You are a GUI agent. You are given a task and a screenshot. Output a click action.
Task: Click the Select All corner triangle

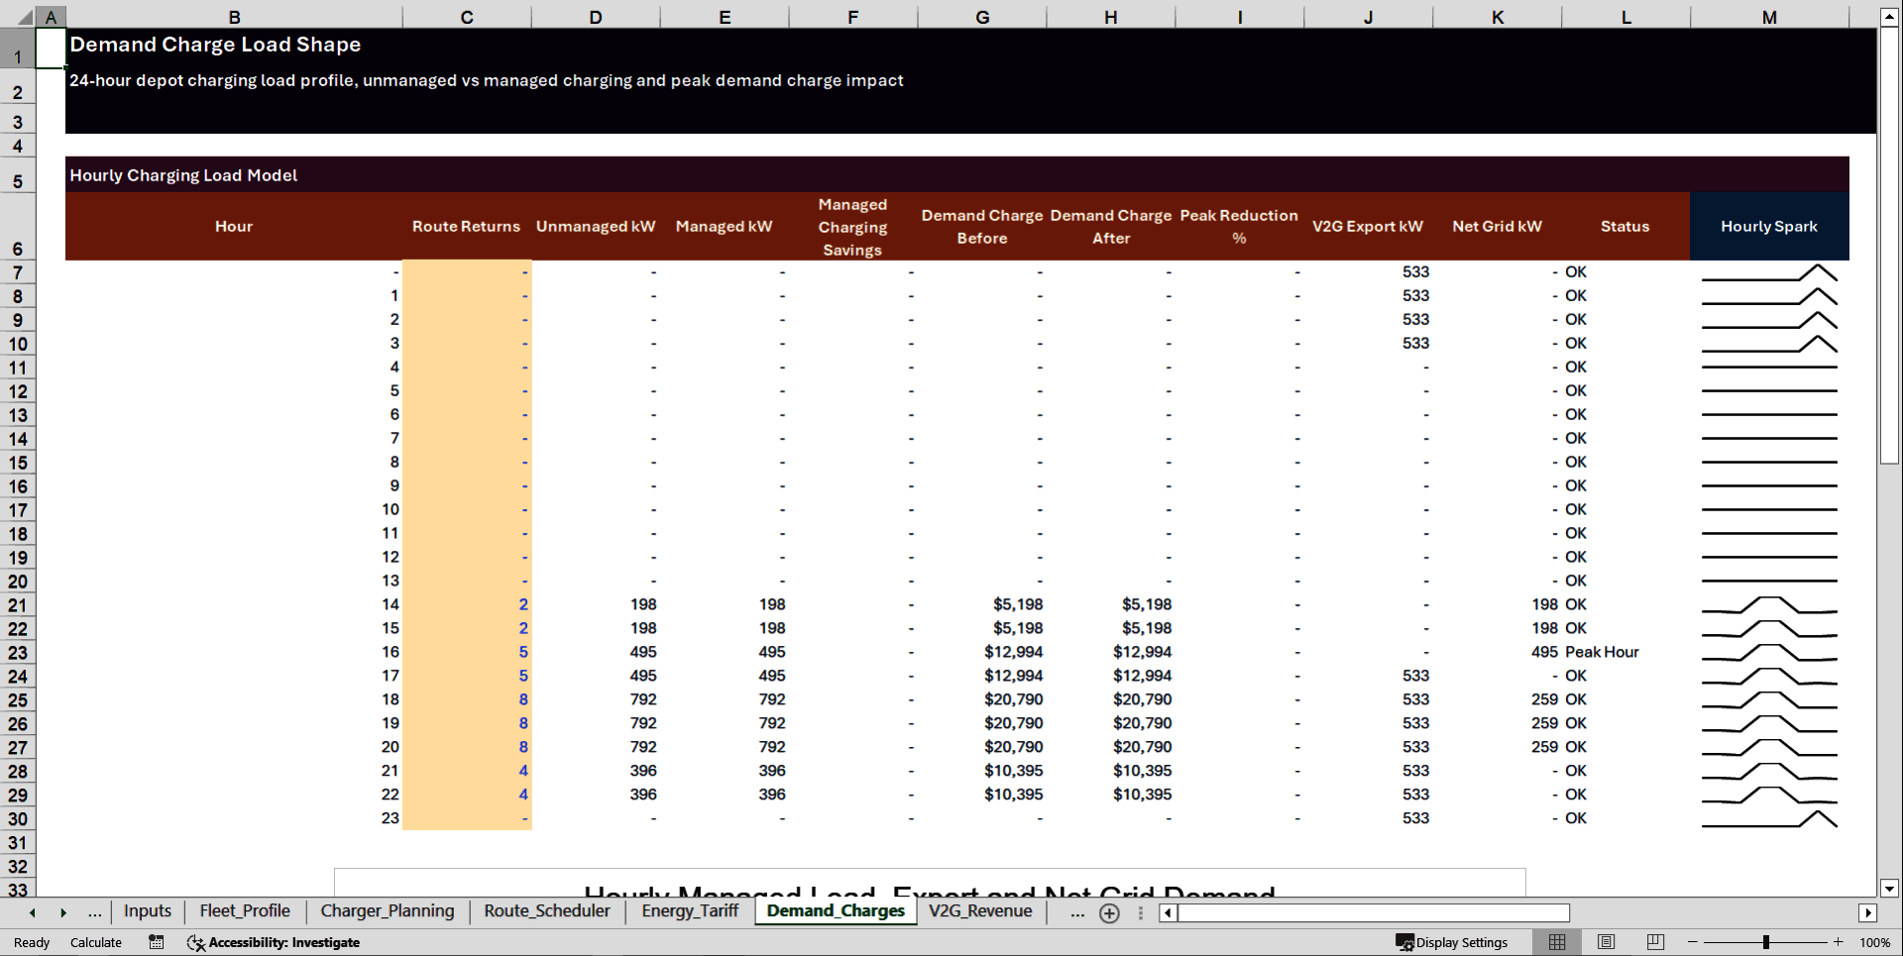[x=26, y=17]
